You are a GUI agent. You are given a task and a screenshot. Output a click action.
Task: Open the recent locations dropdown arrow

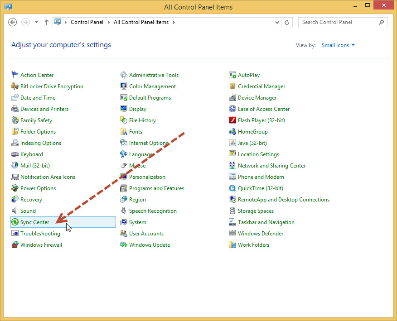coord(36,22)
